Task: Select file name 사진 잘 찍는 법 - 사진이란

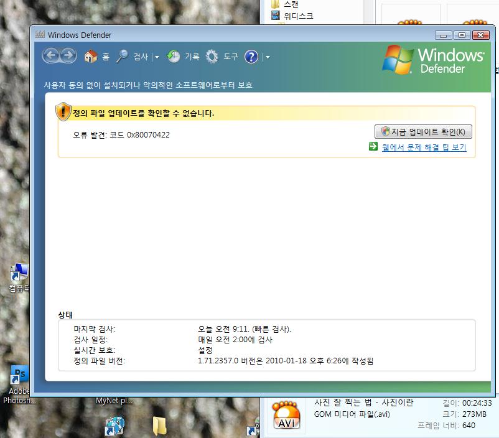Action: click(364, 403)
